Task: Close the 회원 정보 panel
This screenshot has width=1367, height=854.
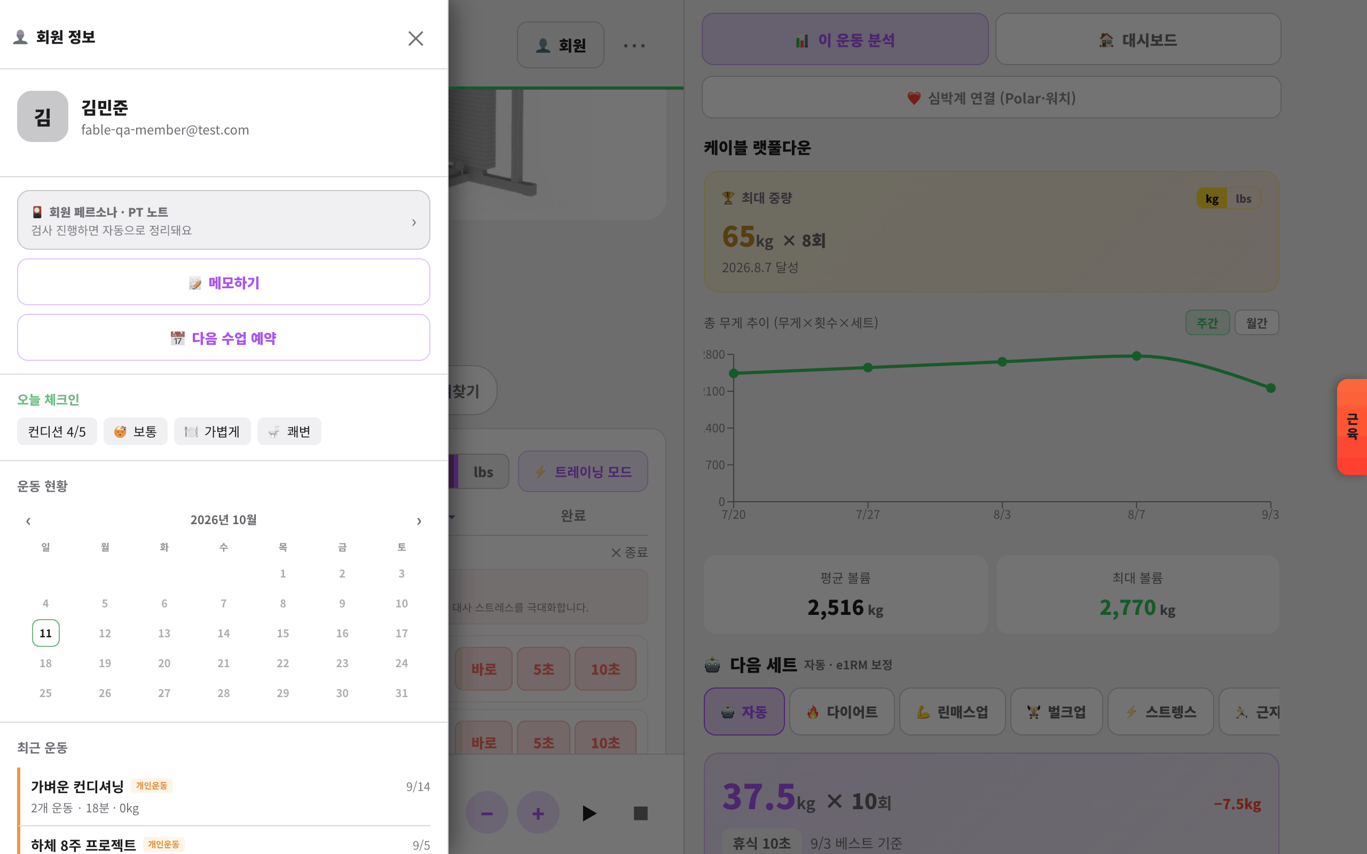Action: (x=415, y=38)
